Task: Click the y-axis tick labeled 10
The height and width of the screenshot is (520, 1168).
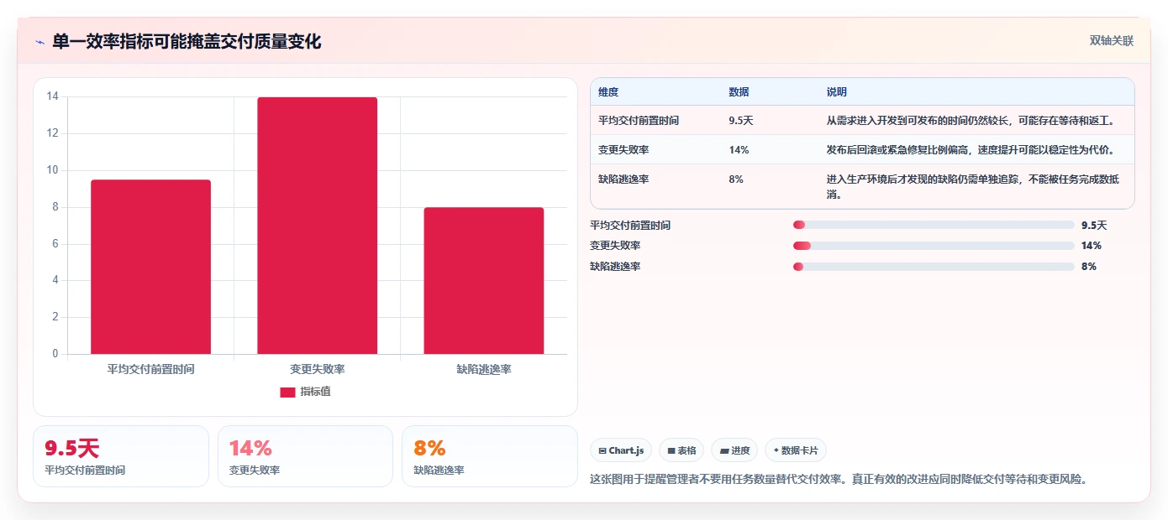Action: (52, 170)
